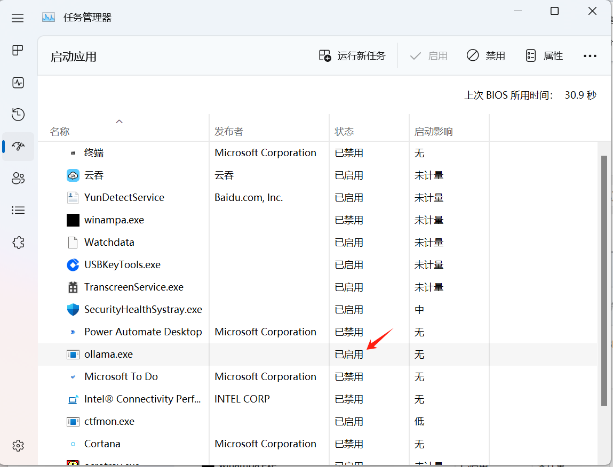
Task: Click the ctfmon.exe window icon
Action: 73,422
